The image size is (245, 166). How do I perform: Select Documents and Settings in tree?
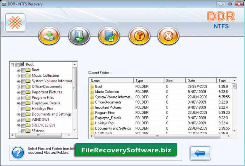tap(51, 114)
